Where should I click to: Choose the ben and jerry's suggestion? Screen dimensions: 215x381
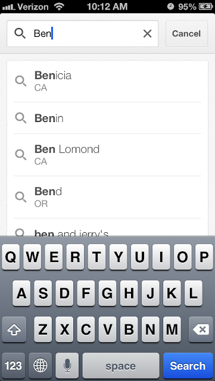107,227
